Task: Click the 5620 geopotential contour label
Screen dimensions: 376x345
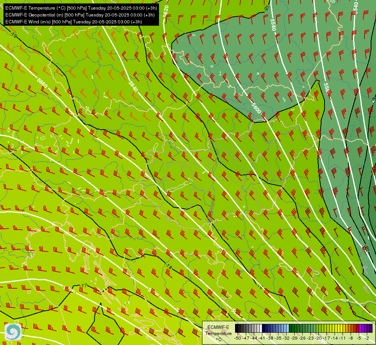Action: click(x=166, y=11)
